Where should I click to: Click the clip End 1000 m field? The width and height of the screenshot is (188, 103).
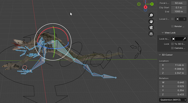click(179, 12)
